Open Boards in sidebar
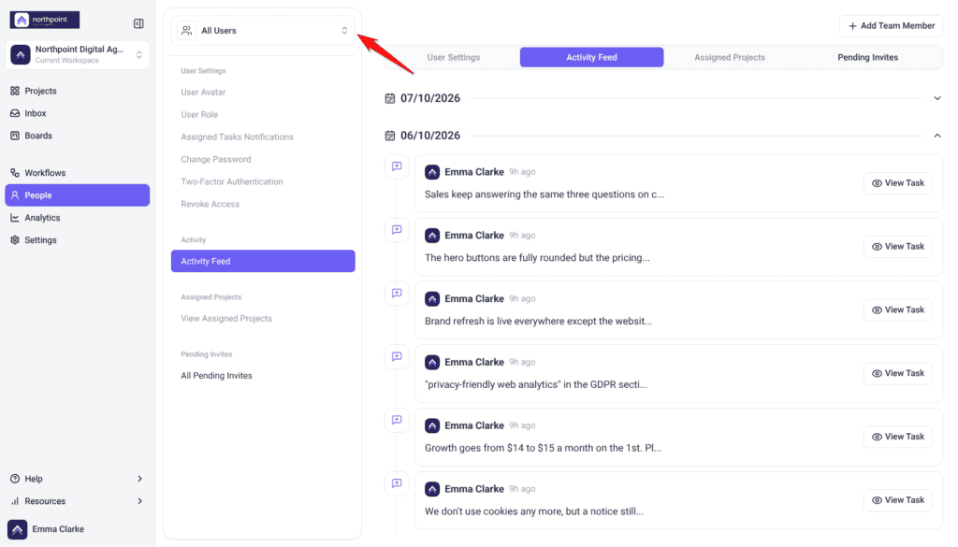Viewport: 958px width, 547px height. pos(77,136)
